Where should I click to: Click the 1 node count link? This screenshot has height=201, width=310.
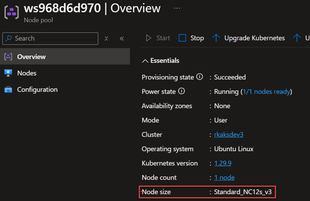224,177
